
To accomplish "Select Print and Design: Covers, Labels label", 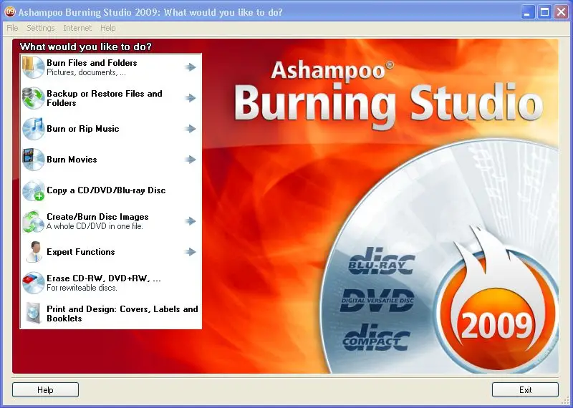I will 122,314.
